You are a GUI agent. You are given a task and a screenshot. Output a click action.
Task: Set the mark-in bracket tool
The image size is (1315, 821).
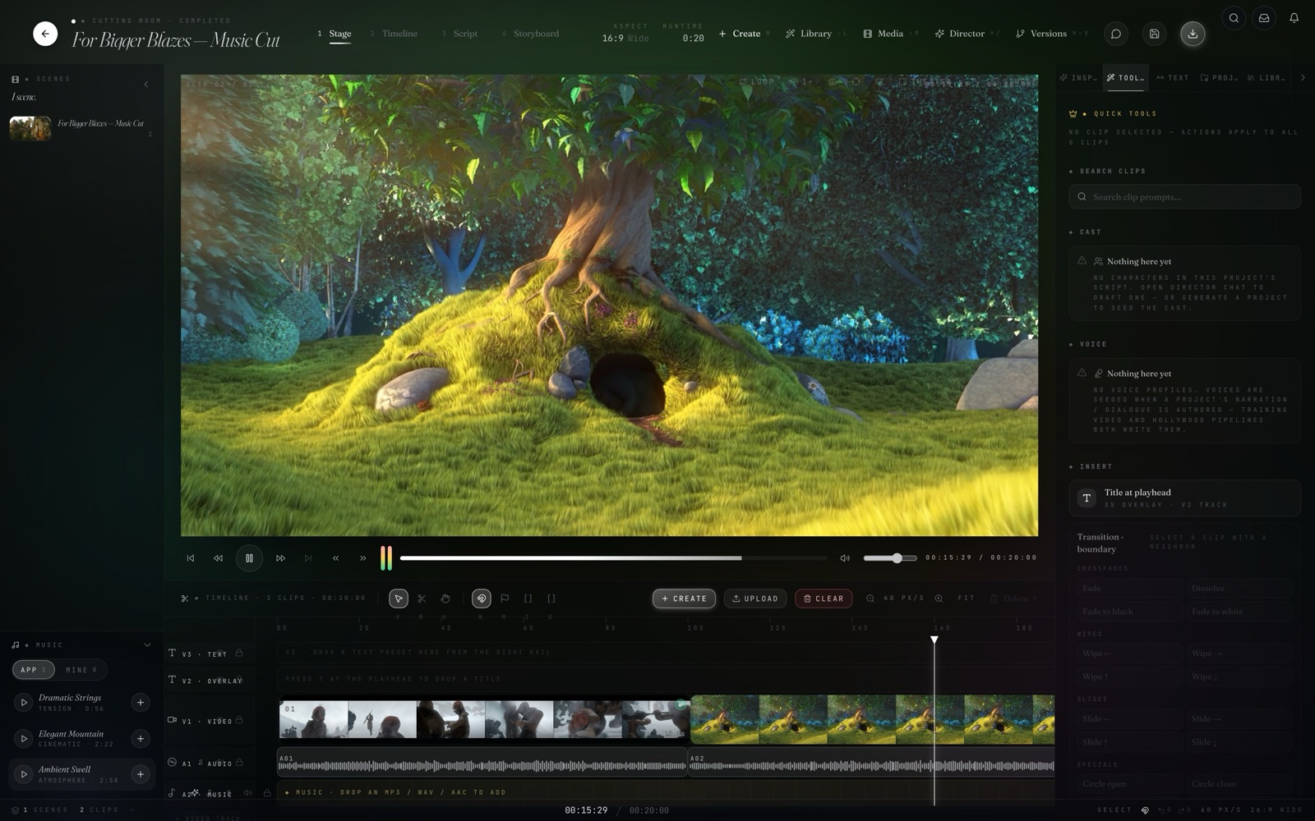(x=528, y=599)
